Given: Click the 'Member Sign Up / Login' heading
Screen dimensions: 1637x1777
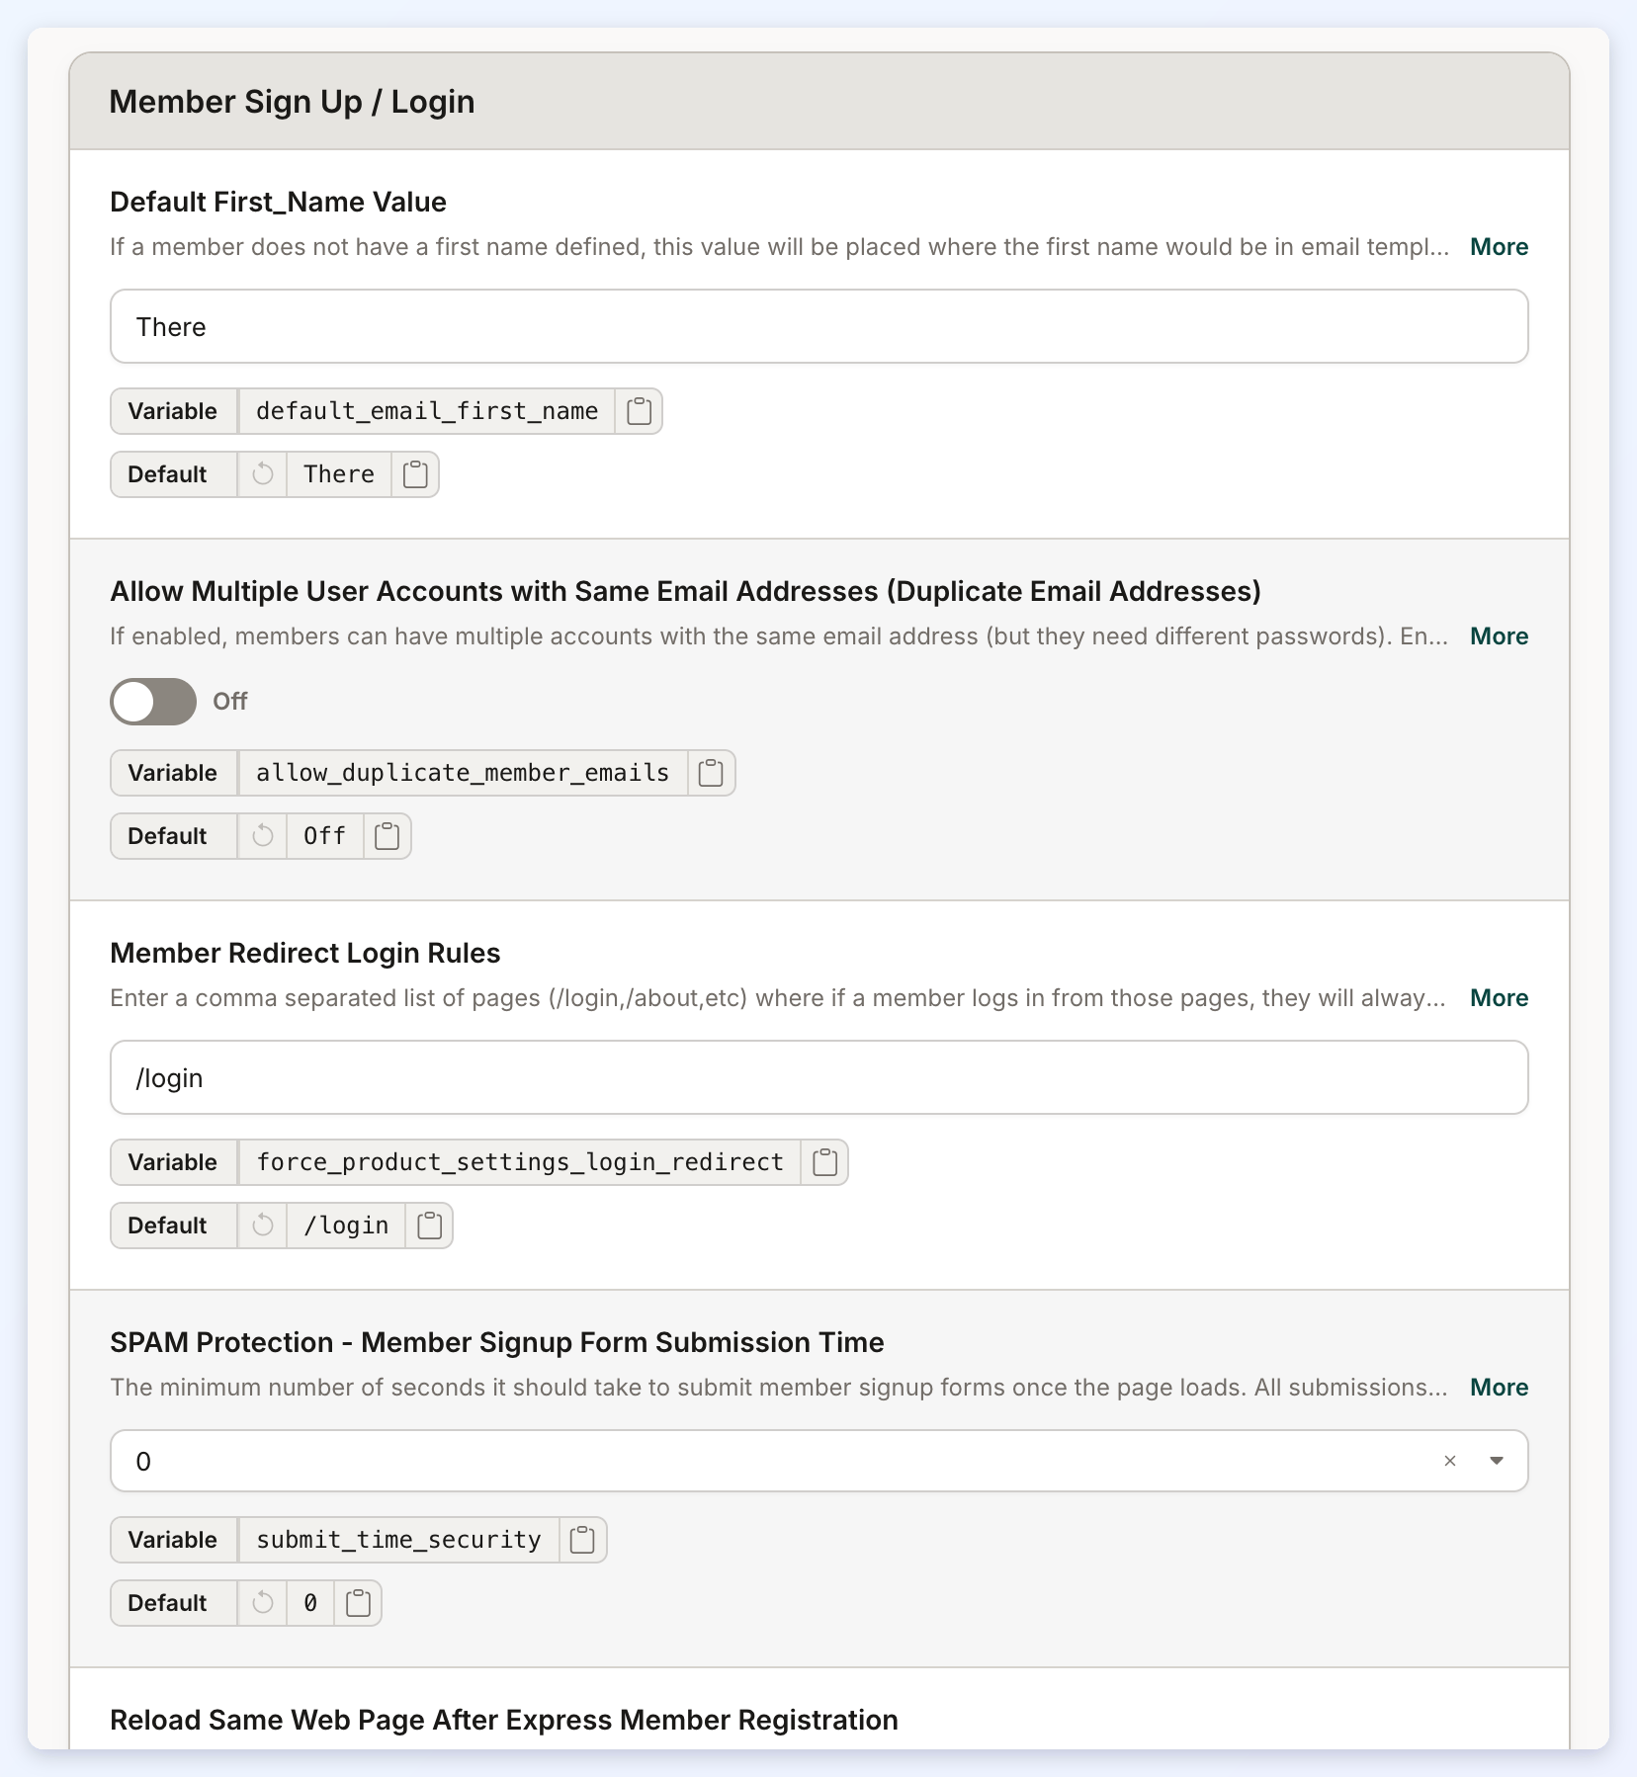Looking at the screenshot, I should pyautogui.click(x=292, y=102).
